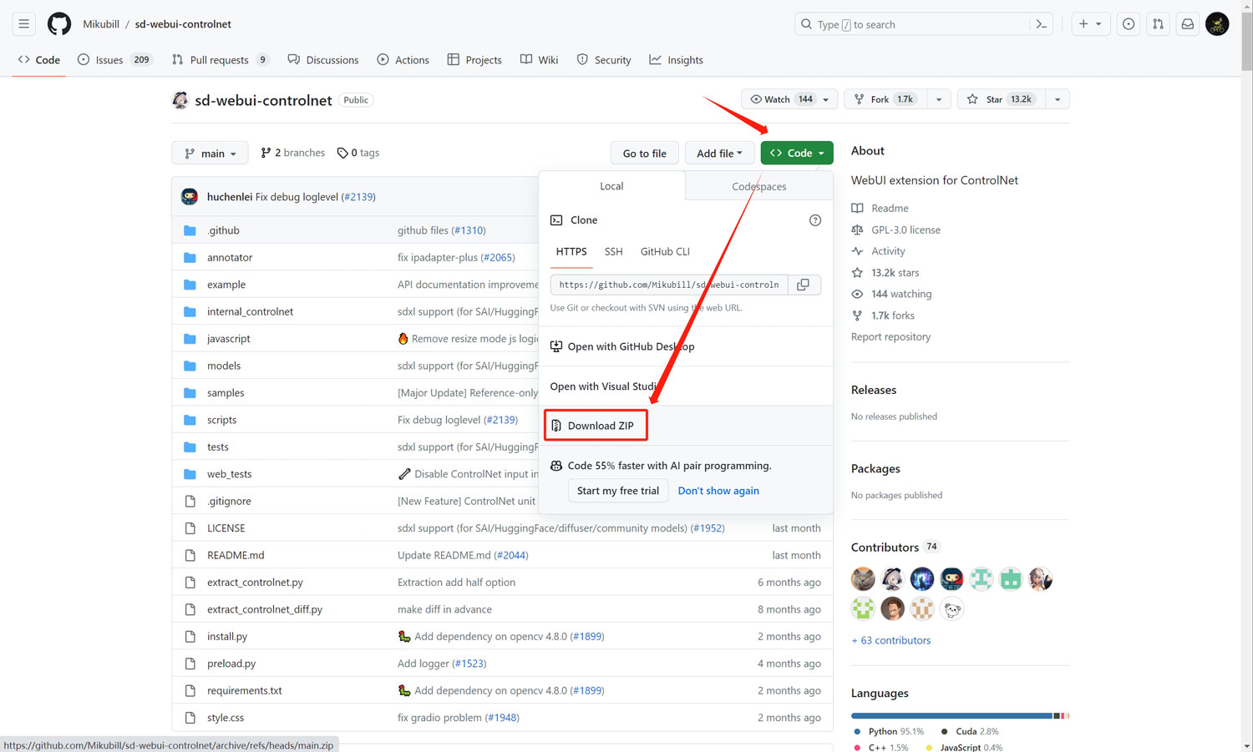
Task: Copy the HTTPS clone URL to clipboard
Action: 803,285
